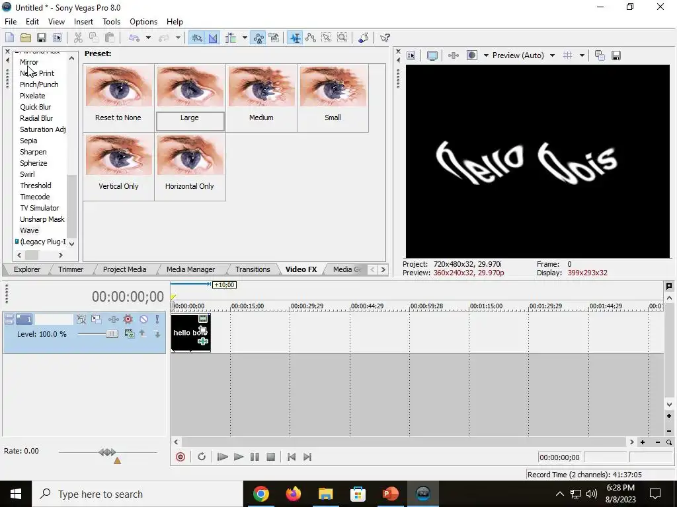Select the Pixelate effect in the list
This screenshot has width=677, height=507.
(x=32, y=96)
